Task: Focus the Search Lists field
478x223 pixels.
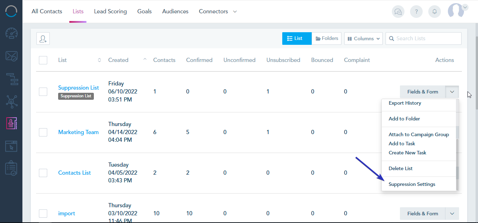Action: pyautogui.click(x=423, y=39)
